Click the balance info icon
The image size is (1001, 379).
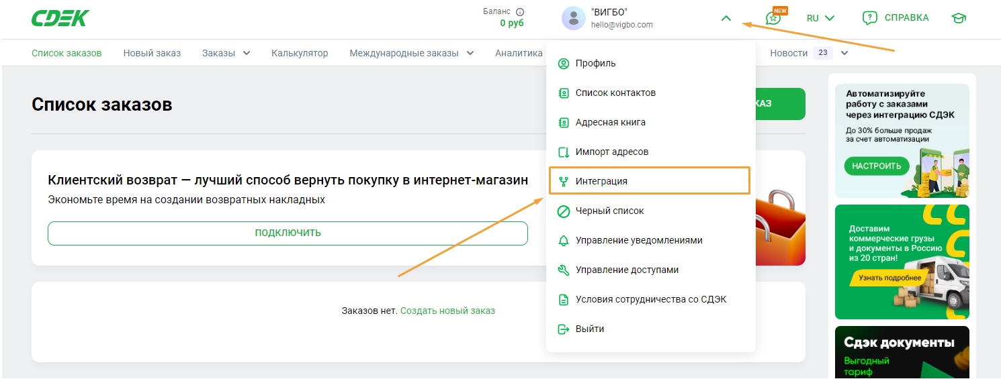[519, 11]
